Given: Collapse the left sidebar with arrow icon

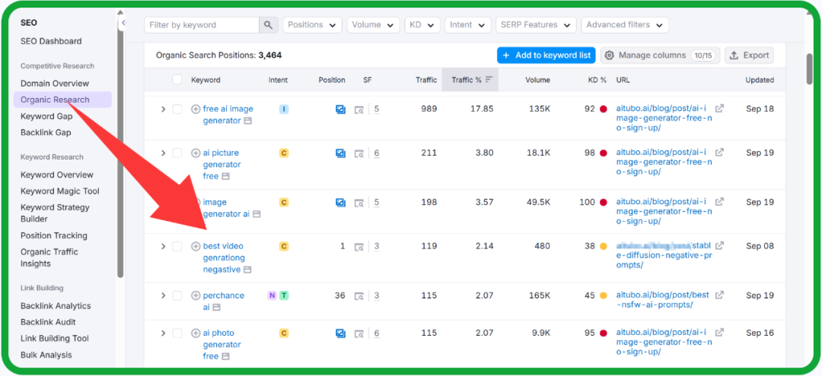Looking at the screenshot, I should coord(123,24).
